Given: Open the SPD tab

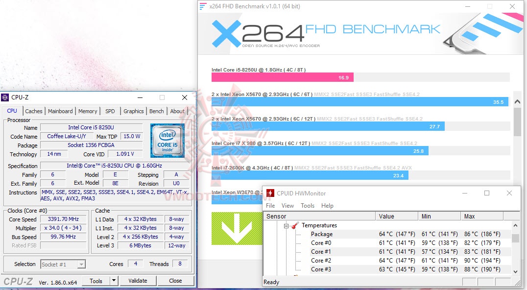Looking at the screenshot, I should tap(110, 111).
